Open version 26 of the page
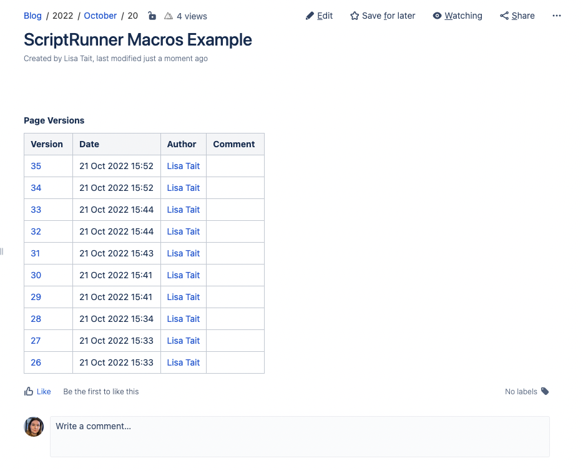This screenshot has width=583, height=471. point(36,362)
